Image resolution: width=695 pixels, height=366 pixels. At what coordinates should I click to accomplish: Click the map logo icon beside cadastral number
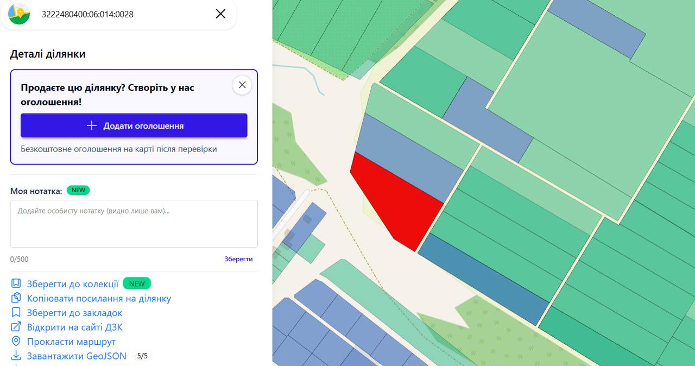(19, 14)
